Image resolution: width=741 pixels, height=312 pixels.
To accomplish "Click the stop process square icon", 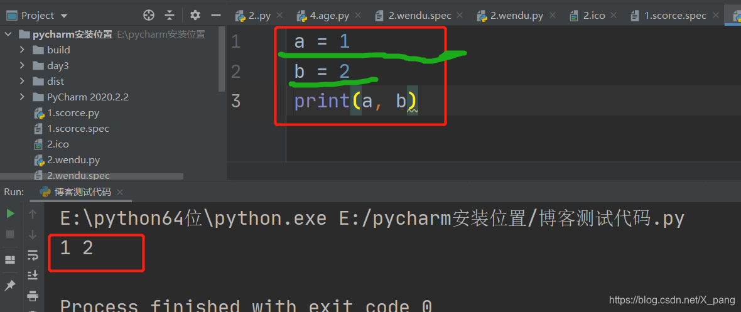I will pyautogui.click(x=10, y=234).
